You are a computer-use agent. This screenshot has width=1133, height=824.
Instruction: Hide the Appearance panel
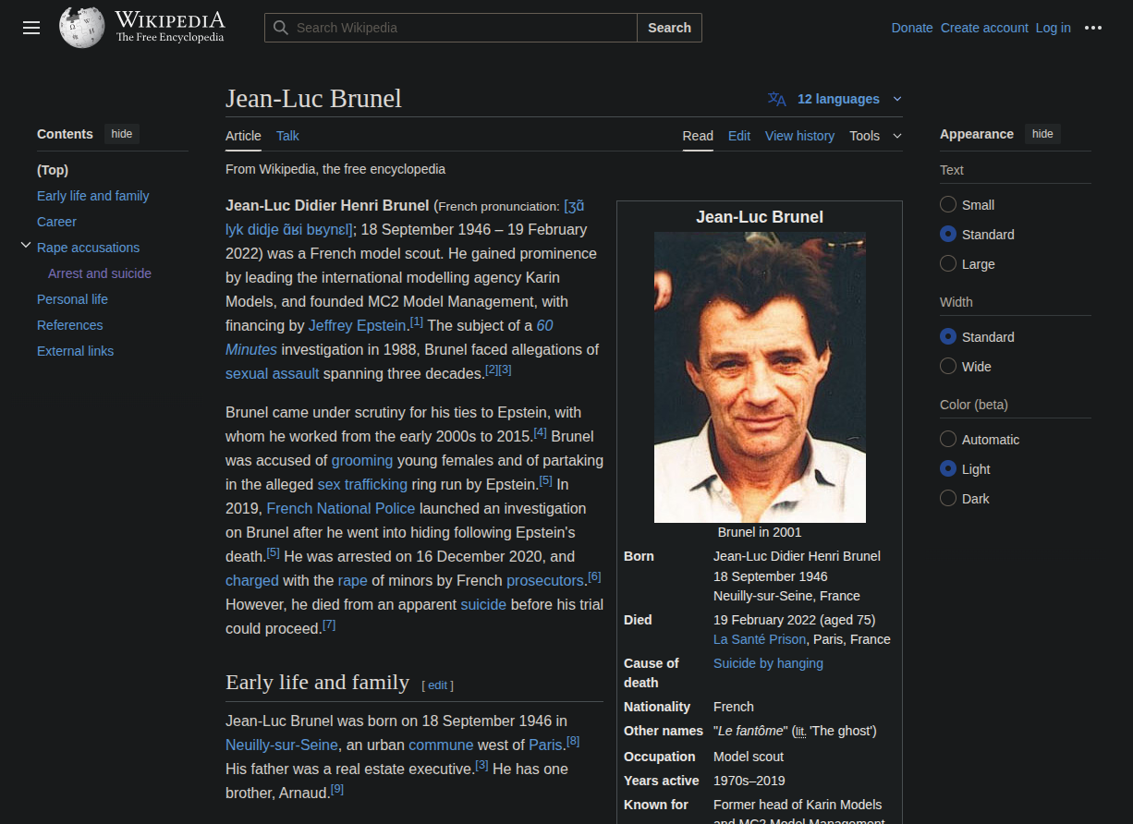1042,134
